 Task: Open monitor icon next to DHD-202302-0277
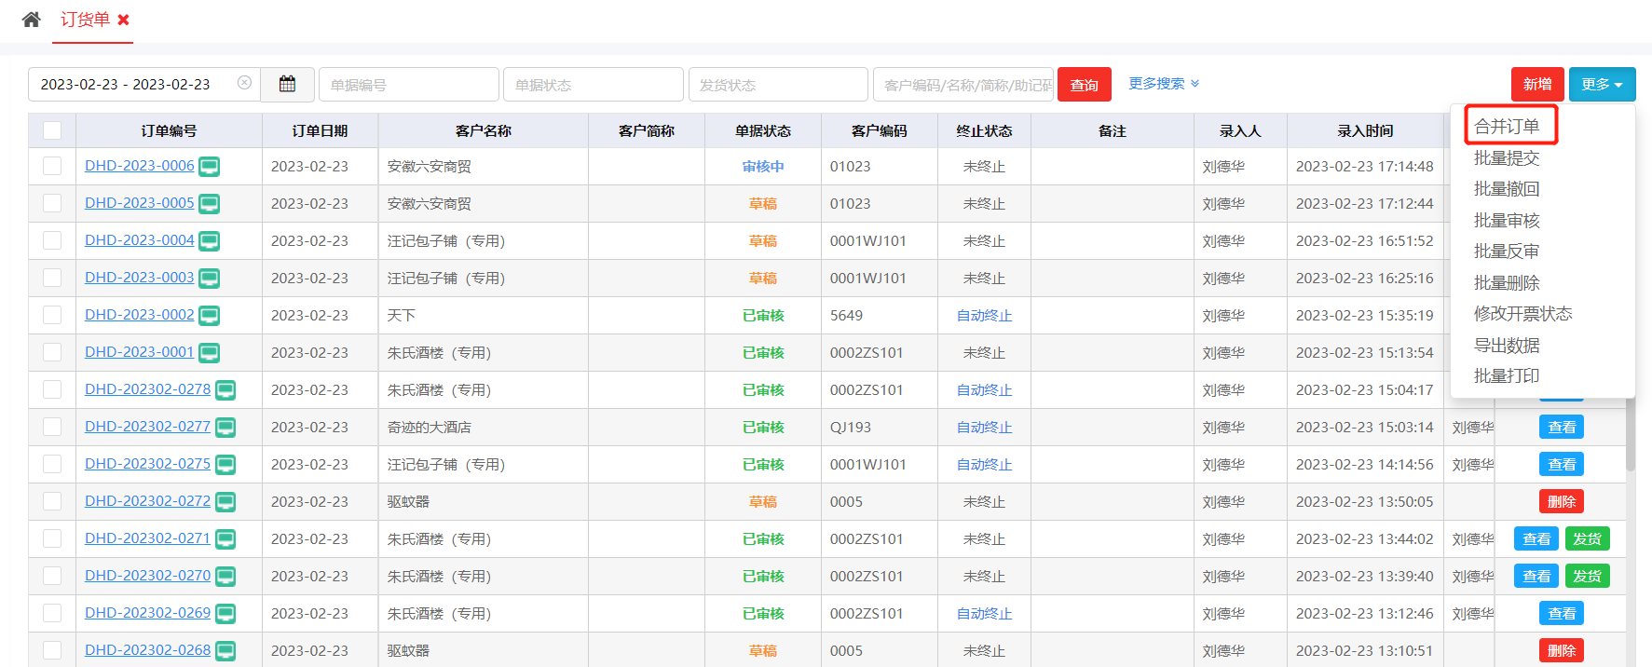click(x=225, y=428)
